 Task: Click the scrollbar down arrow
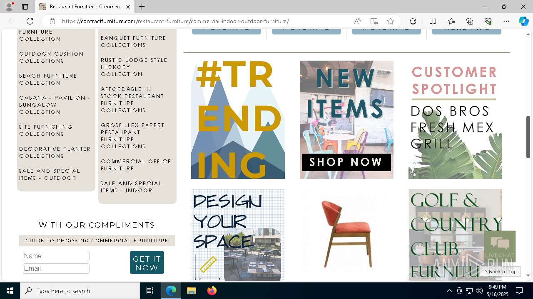pyautogui.click(x=528, y=275)
